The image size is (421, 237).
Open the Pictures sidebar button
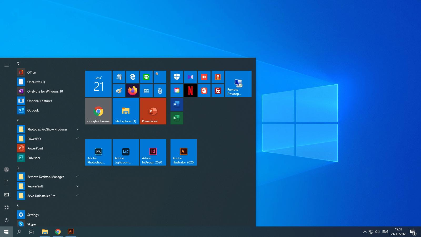tap(7, 195)
